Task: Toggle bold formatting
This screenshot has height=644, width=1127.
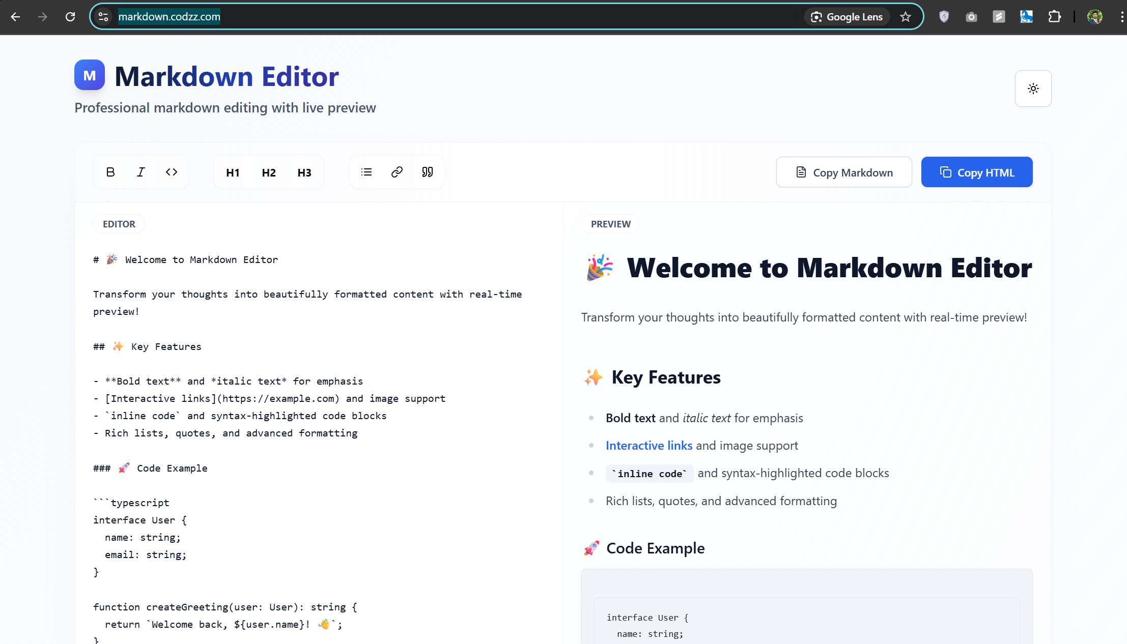Action: pyautogui.click(x=110, y=172)
